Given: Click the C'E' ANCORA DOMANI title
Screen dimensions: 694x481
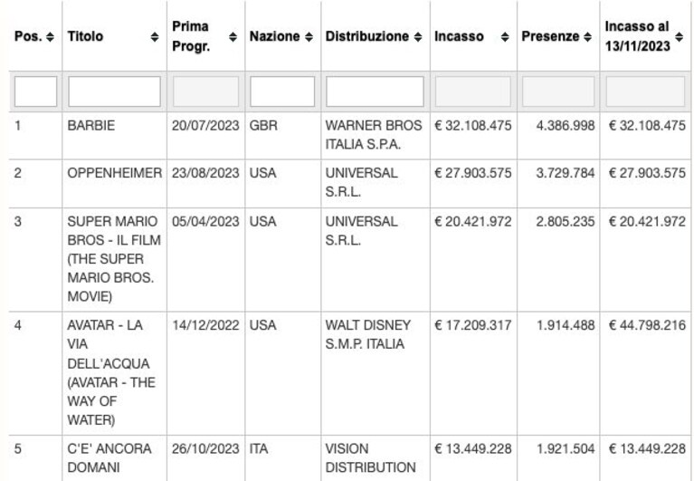Looking at the screenshot, I should (x=109, y=458).
